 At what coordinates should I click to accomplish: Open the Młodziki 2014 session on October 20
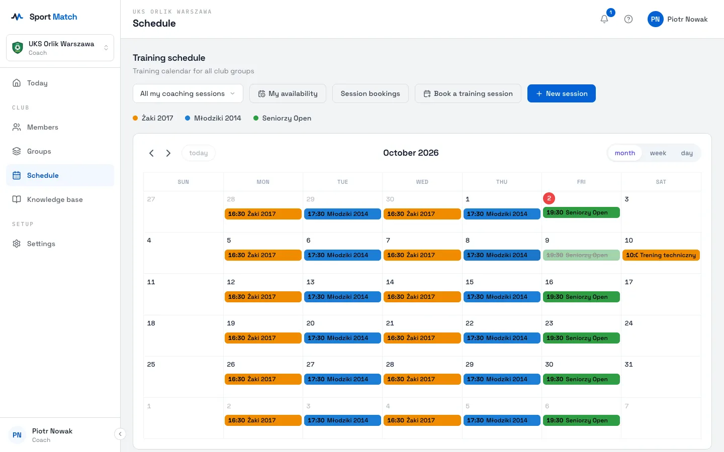(x=342, y=338)
